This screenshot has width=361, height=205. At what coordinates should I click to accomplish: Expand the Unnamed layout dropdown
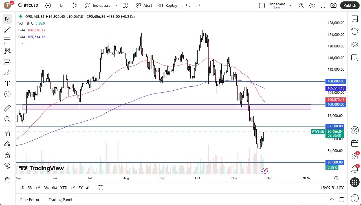(290, 5)
